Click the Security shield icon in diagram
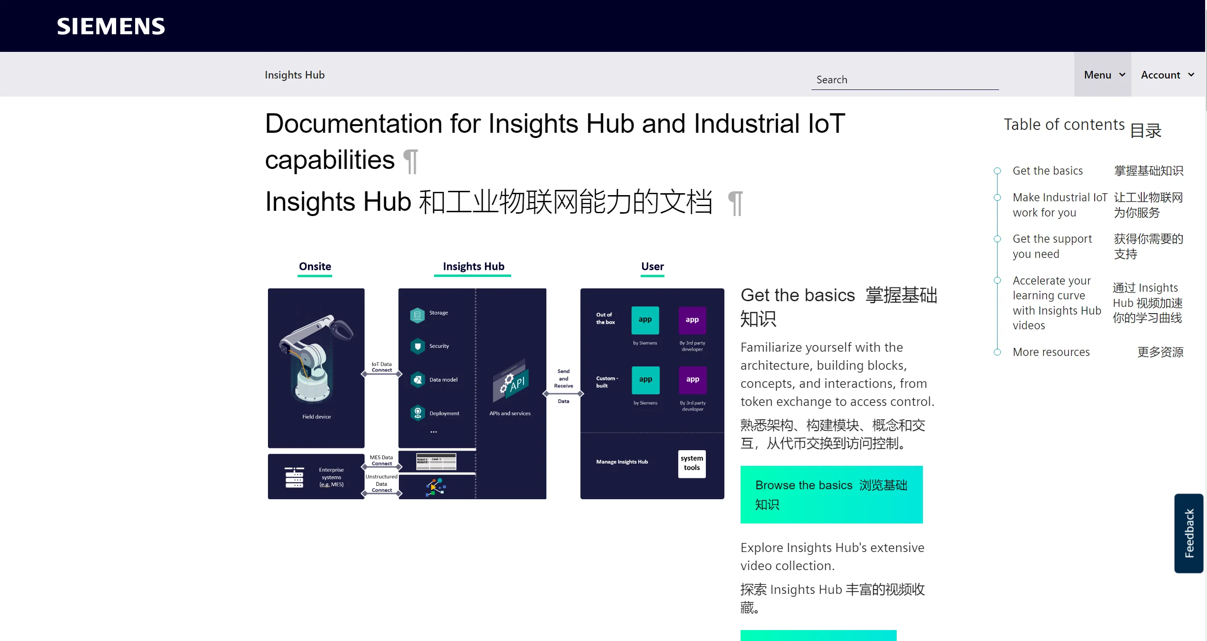The image size is (1207, 641). click(417, 346)
